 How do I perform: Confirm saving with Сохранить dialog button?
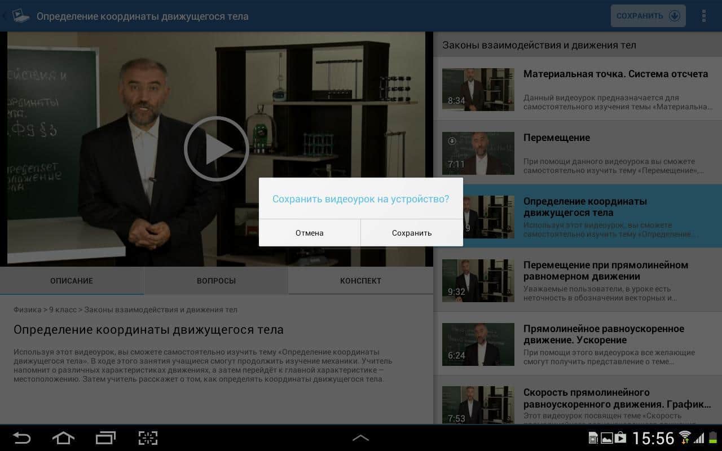(412, 233)
